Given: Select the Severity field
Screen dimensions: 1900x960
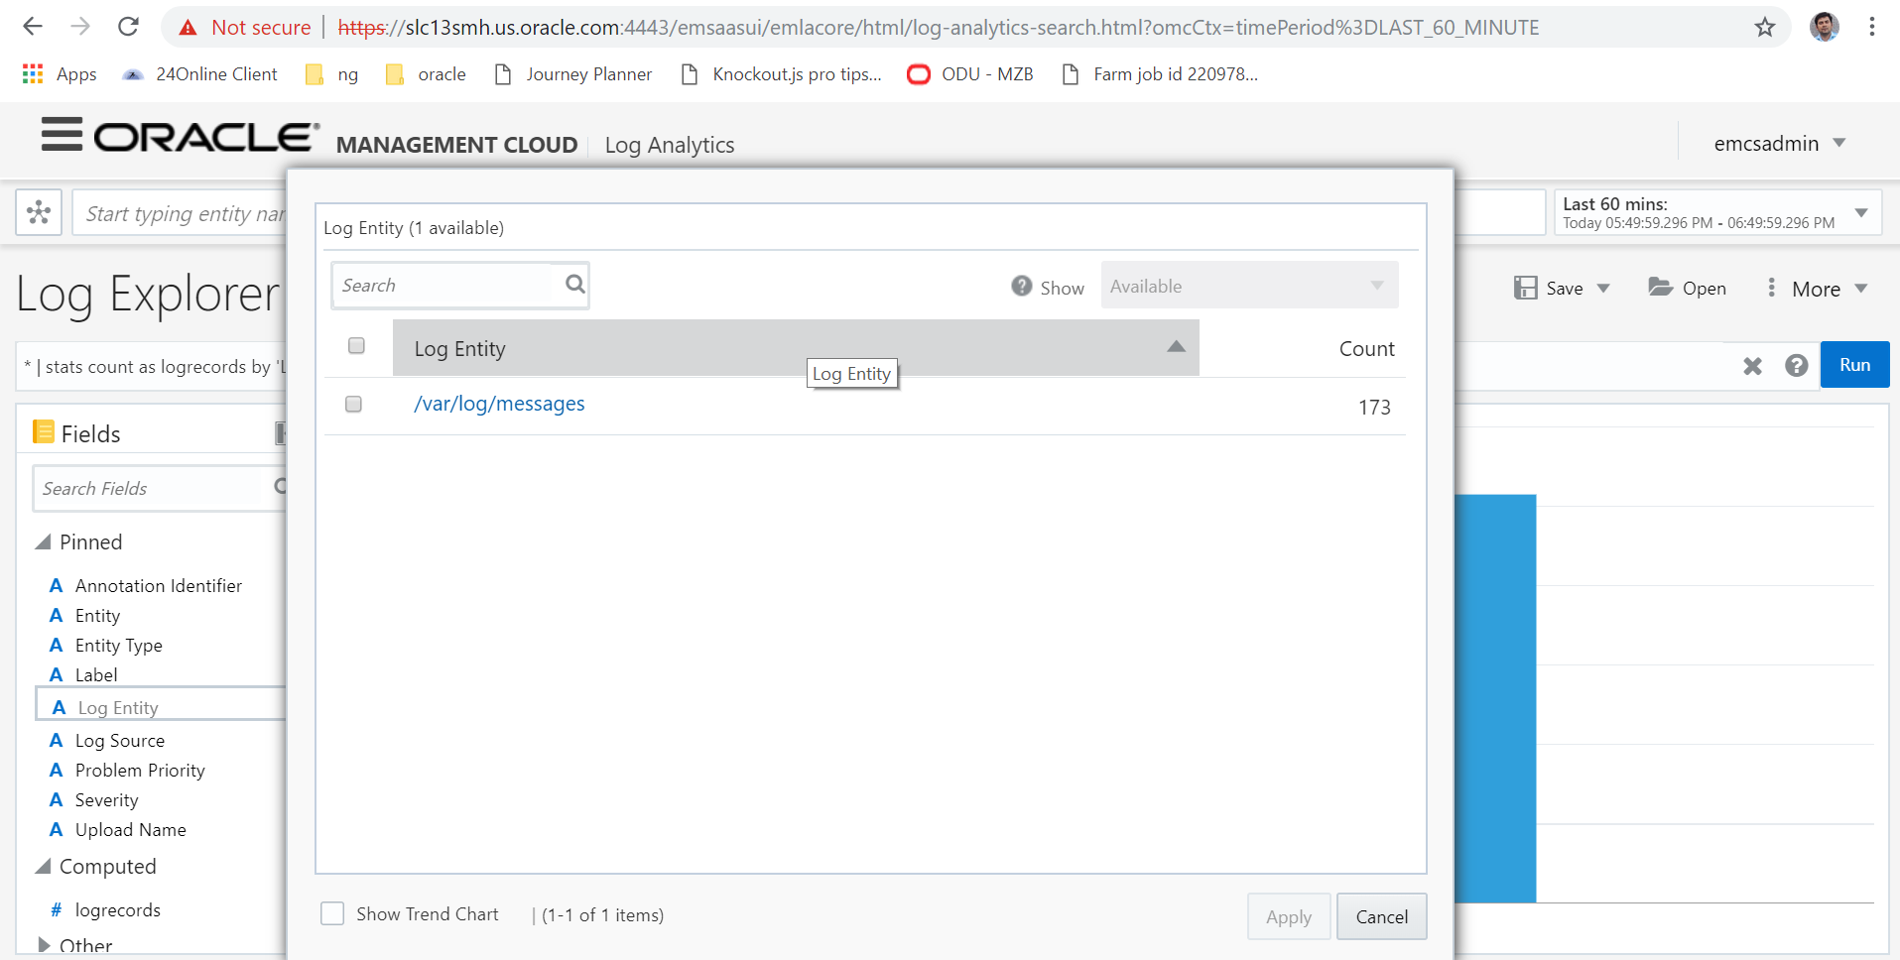Looking at the screenshot, I should click(106, 800).
